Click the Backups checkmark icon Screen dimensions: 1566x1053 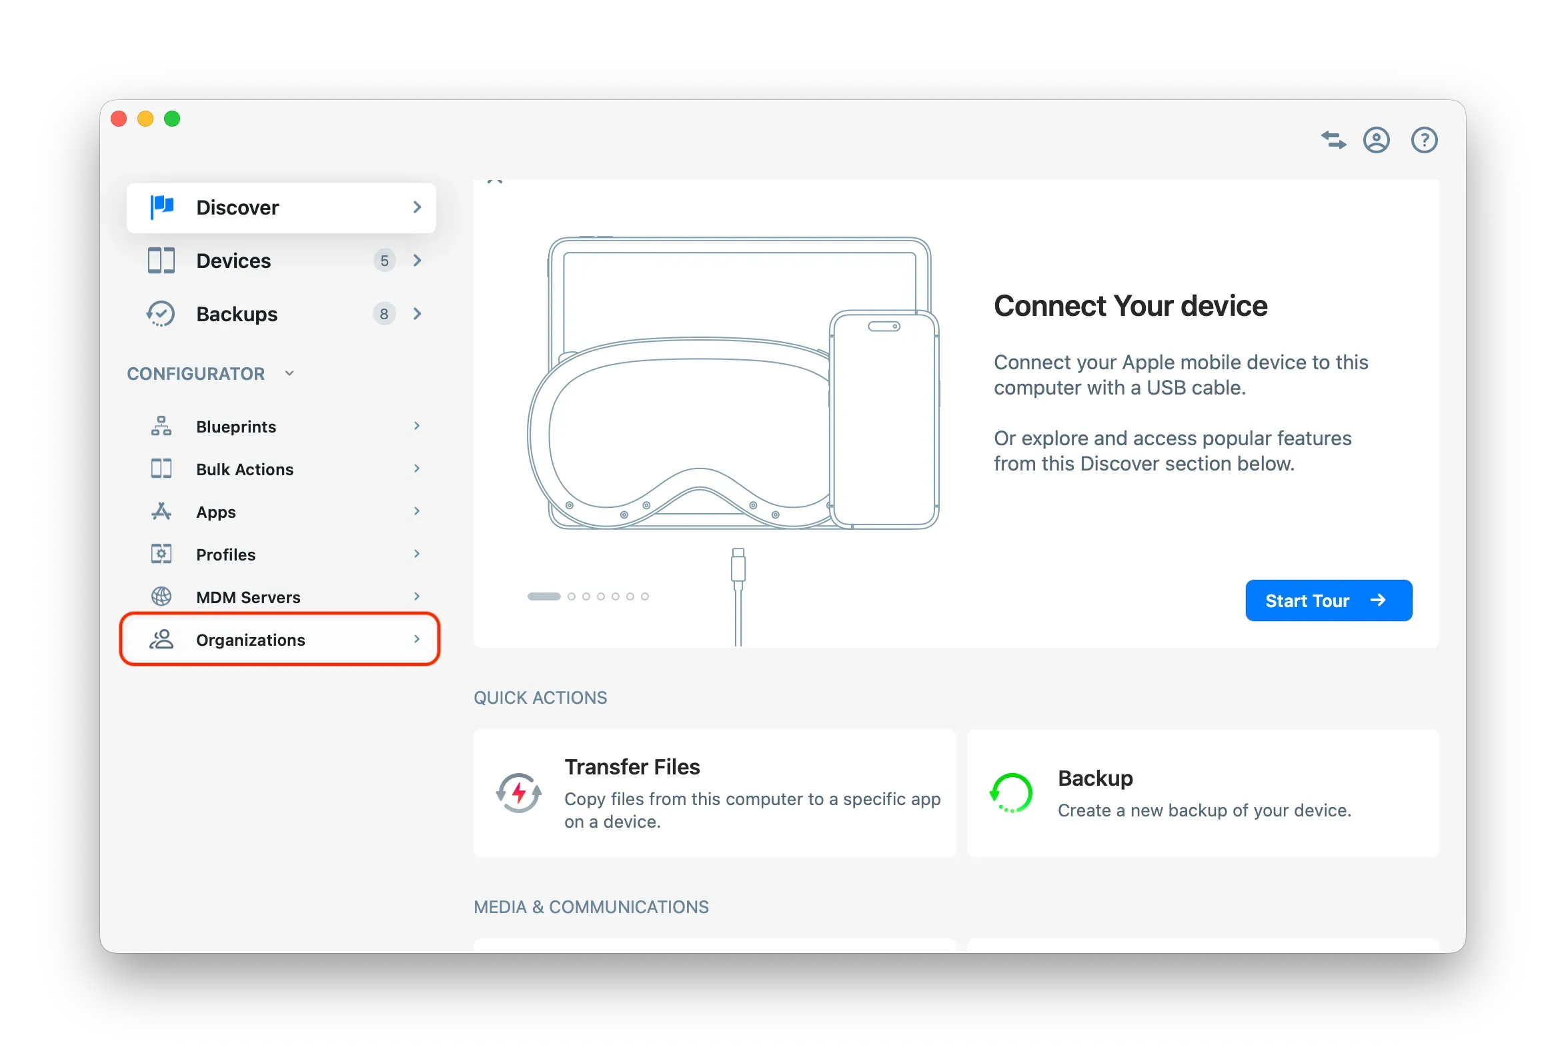161,314
